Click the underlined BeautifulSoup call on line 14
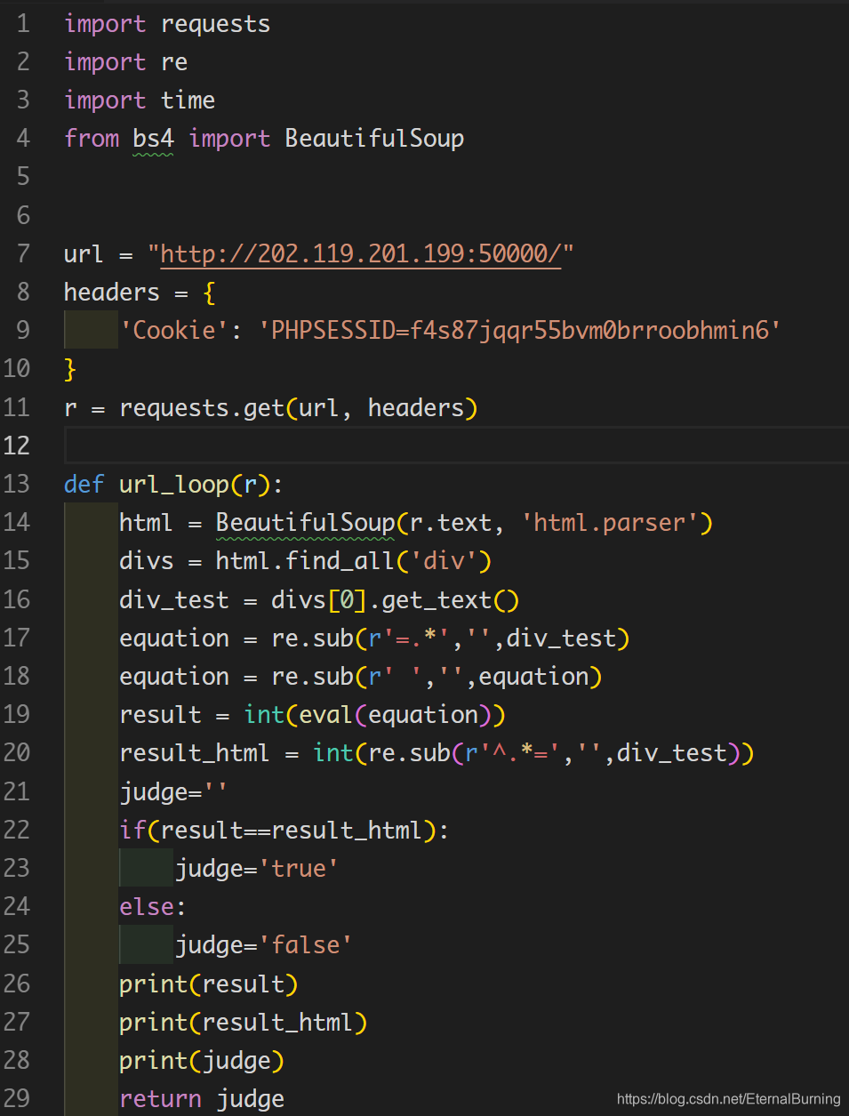Image resolution: width=849 pixels, height=1116 pixels. tap(305, 522)
